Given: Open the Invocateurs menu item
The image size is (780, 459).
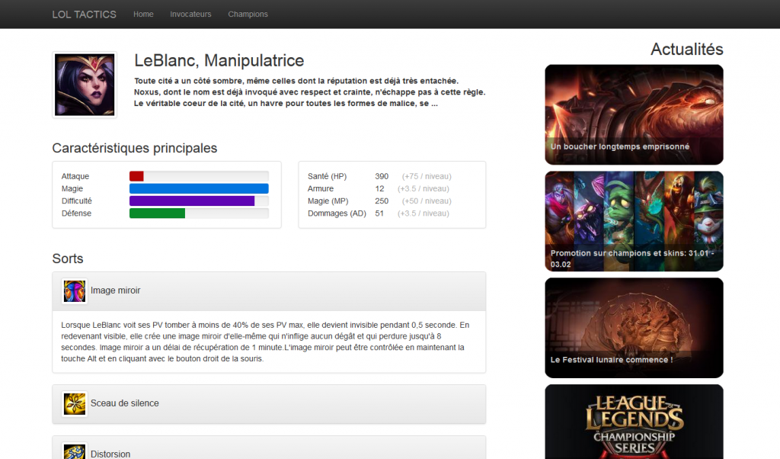Looking at the screenshot, I should tap(190, 14).
